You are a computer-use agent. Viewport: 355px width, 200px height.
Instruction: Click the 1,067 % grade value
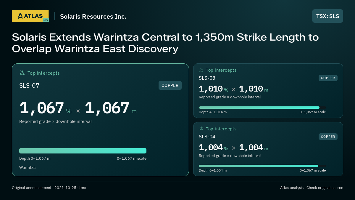45,108
